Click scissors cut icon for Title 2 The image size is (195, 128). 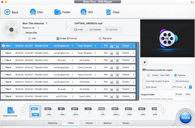tap(112, 53)
